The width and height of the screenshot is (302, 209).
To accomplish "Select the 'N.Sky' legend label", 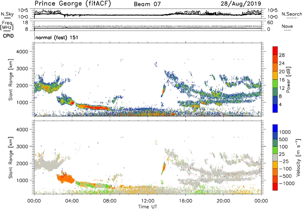I will (x=7, y=14).
